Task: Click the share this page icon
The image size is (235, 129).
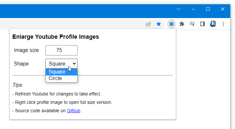Action: pyautogui.click(x=148, y=24)
